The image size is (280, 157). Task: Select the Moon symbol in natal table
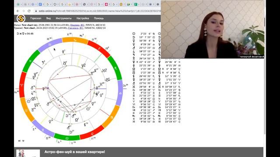[134, 37]
